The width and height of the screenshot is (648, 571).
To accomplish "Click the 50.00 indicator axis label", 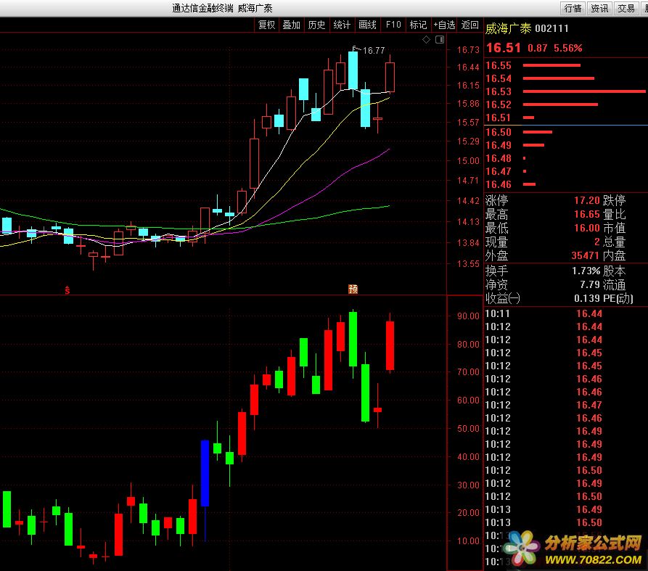I will 468,429.
